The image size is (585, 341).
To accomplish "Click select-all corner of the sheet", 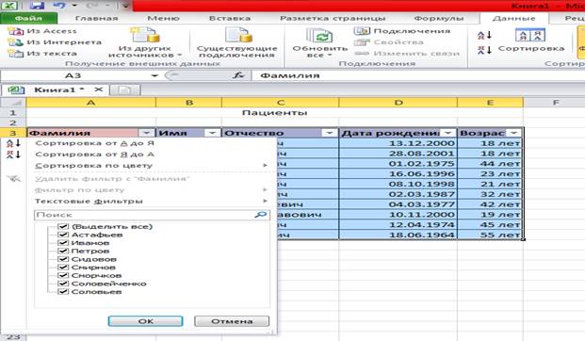I will click(x=13, y=103).
